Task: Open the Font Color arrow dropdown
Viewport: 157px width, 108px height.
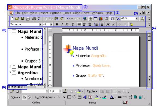Action: click(x=116, y=97)
